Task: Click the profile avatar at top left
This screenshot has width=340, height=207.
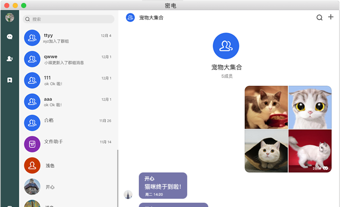Action: (9, 18)
